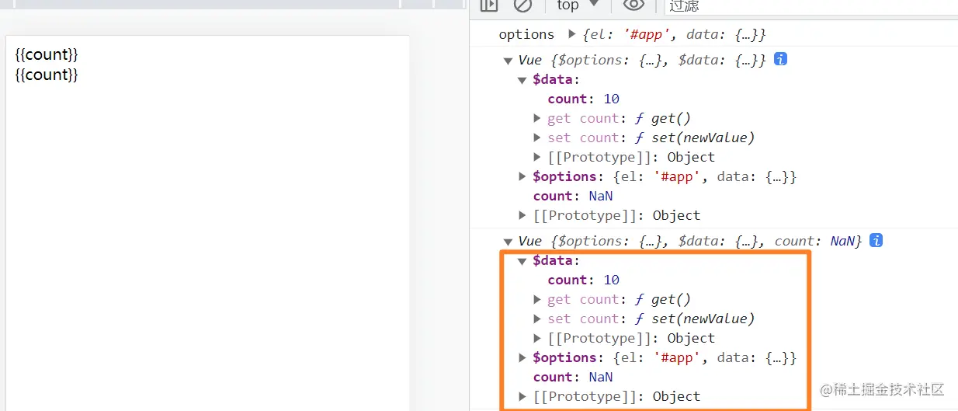Viewport: 958px width, 411px height.
Task: Open the "top" JavaScript context dropdown
Action: [578, 5]
